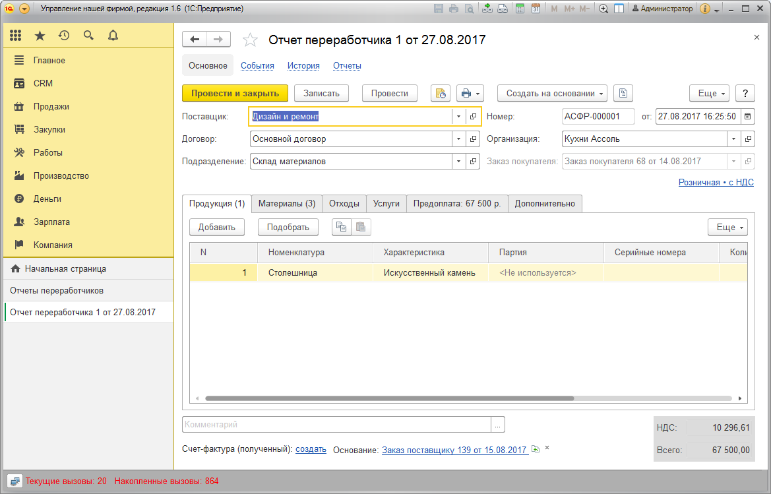Viewport: 771px width, 494px height.
Task: Click создать link for Счет-фактура
Action: (x=311, y=449)
